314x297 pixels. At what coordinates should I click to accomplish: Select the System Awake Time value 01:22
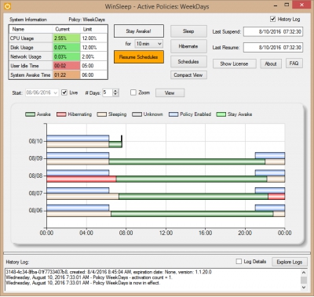coord(67,74)
